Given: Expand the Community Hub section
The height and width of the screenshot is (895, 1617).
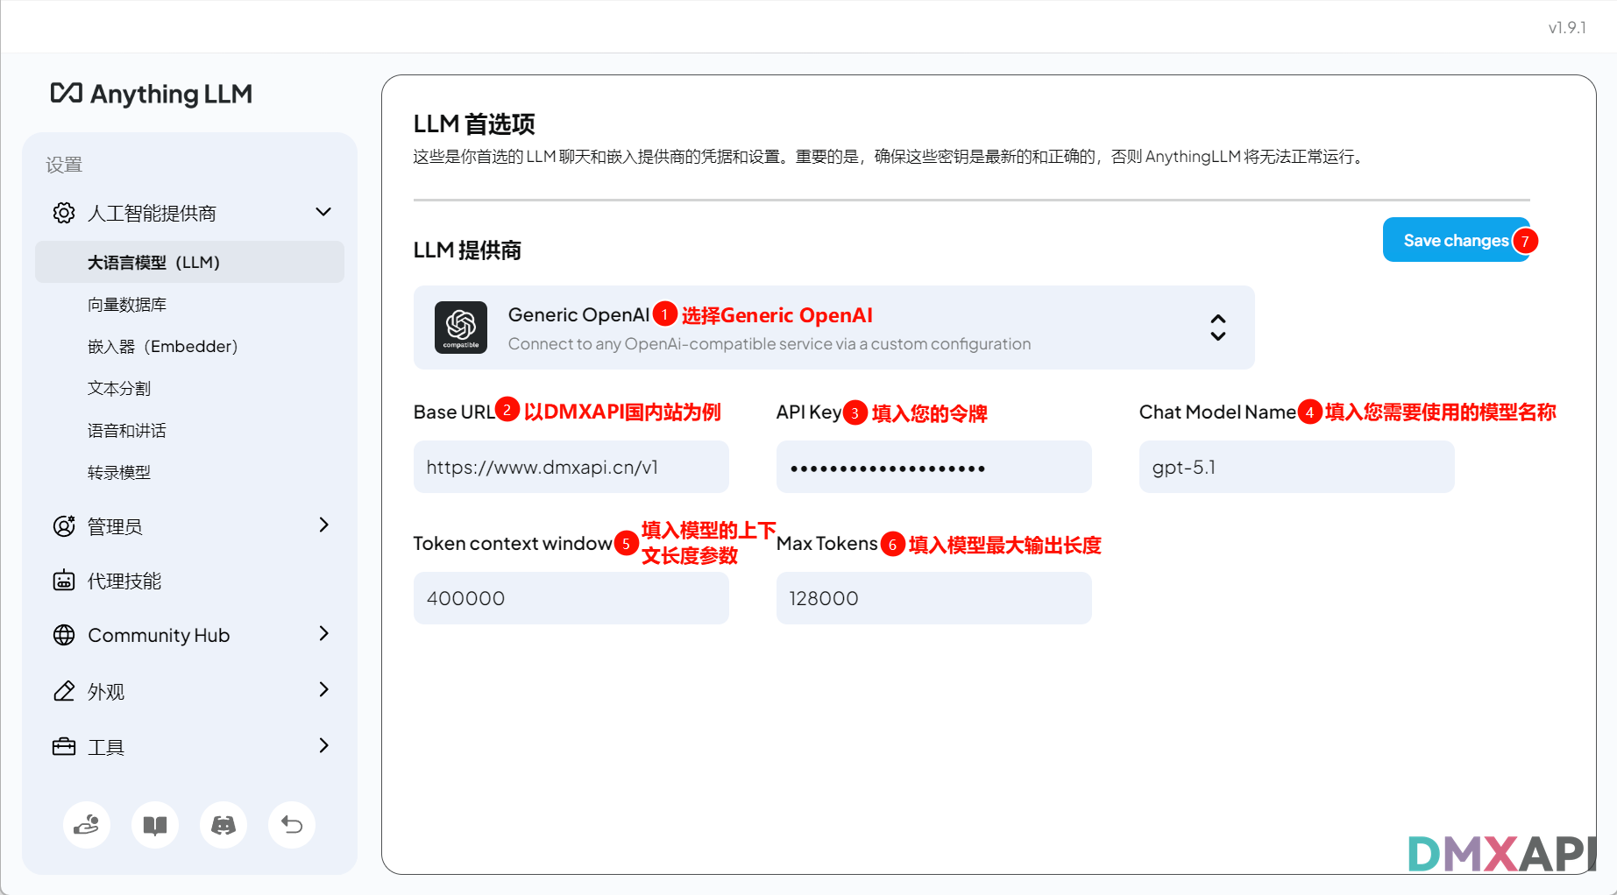Looking at the screenshot, I should [x=324, y=634].
